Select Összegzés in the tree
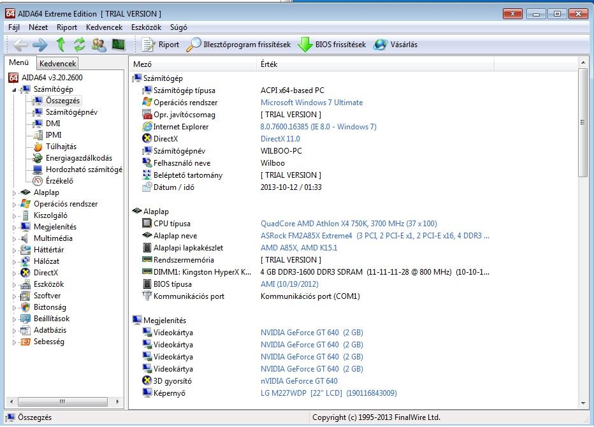 pos(62,101)
